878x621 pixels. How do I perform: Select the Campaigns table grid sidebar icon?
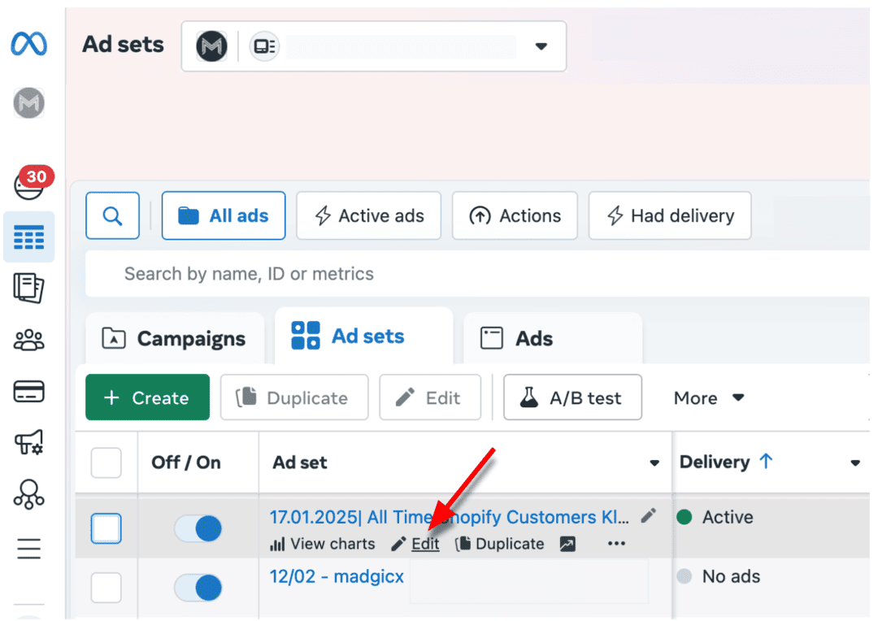point(28,237)
